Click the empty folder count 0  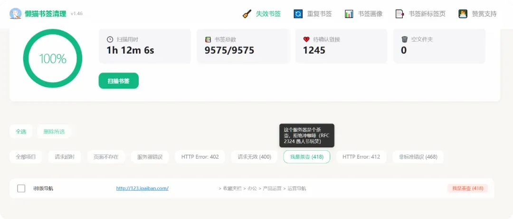click(404, 50)
